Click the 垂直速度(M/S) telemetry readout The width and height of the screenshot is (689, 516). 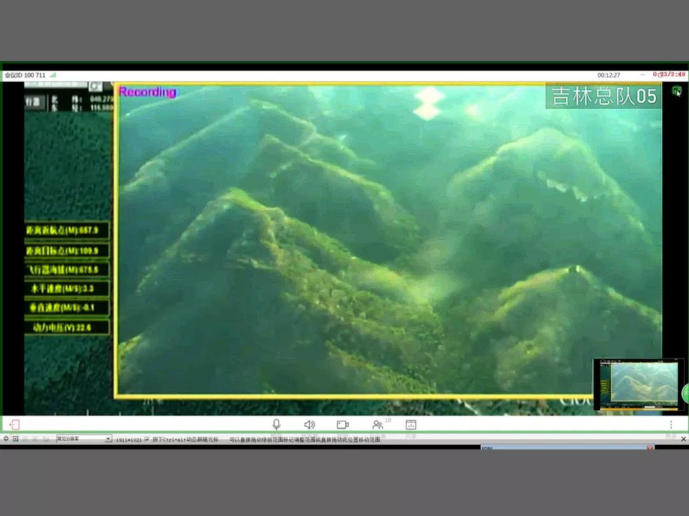(x=67, y=307)
